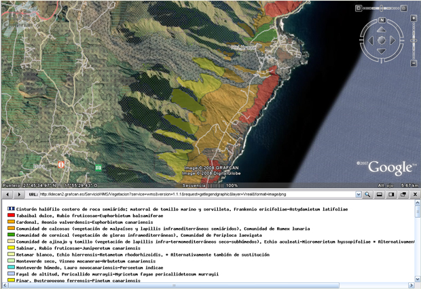Click the Cardonal orange legend swatch

pyautogui.click(x=12, y=222)
